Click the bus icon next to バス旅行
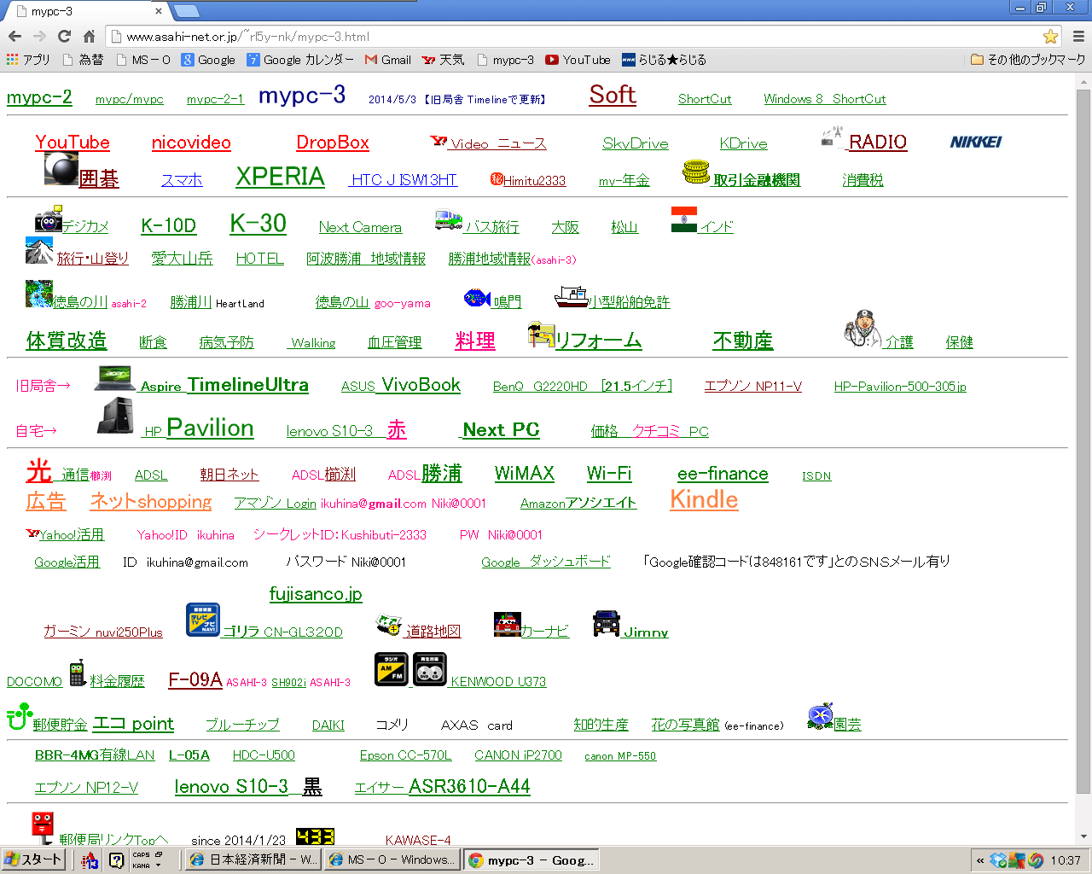The height and width of the screenshot is (874, 1092). coord(449,220)
